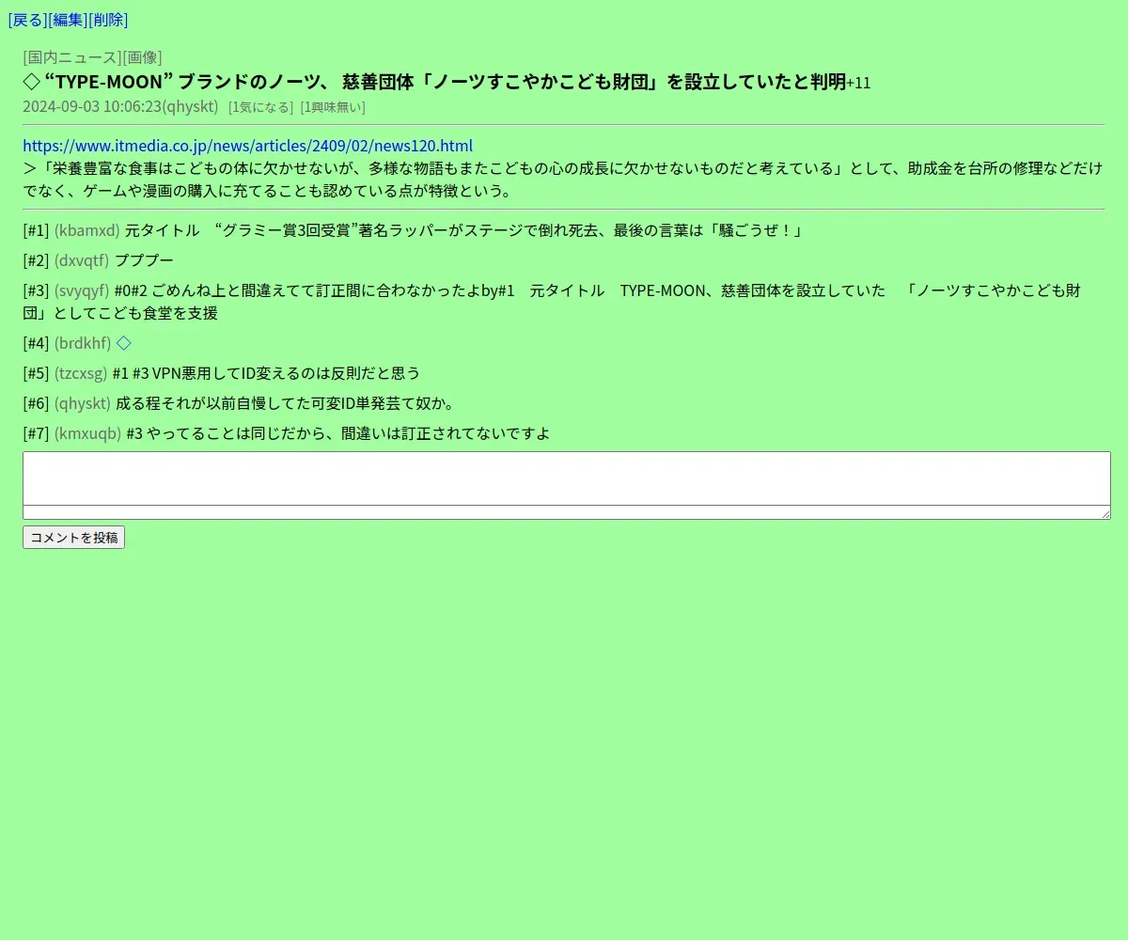Click comment #3 text ごめんね上と間違えてて
The image size is (1128, 940).
552,302
